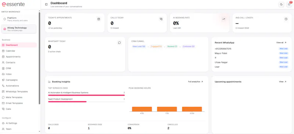Click the AI Booking Rate trend icon

[223, 19]
